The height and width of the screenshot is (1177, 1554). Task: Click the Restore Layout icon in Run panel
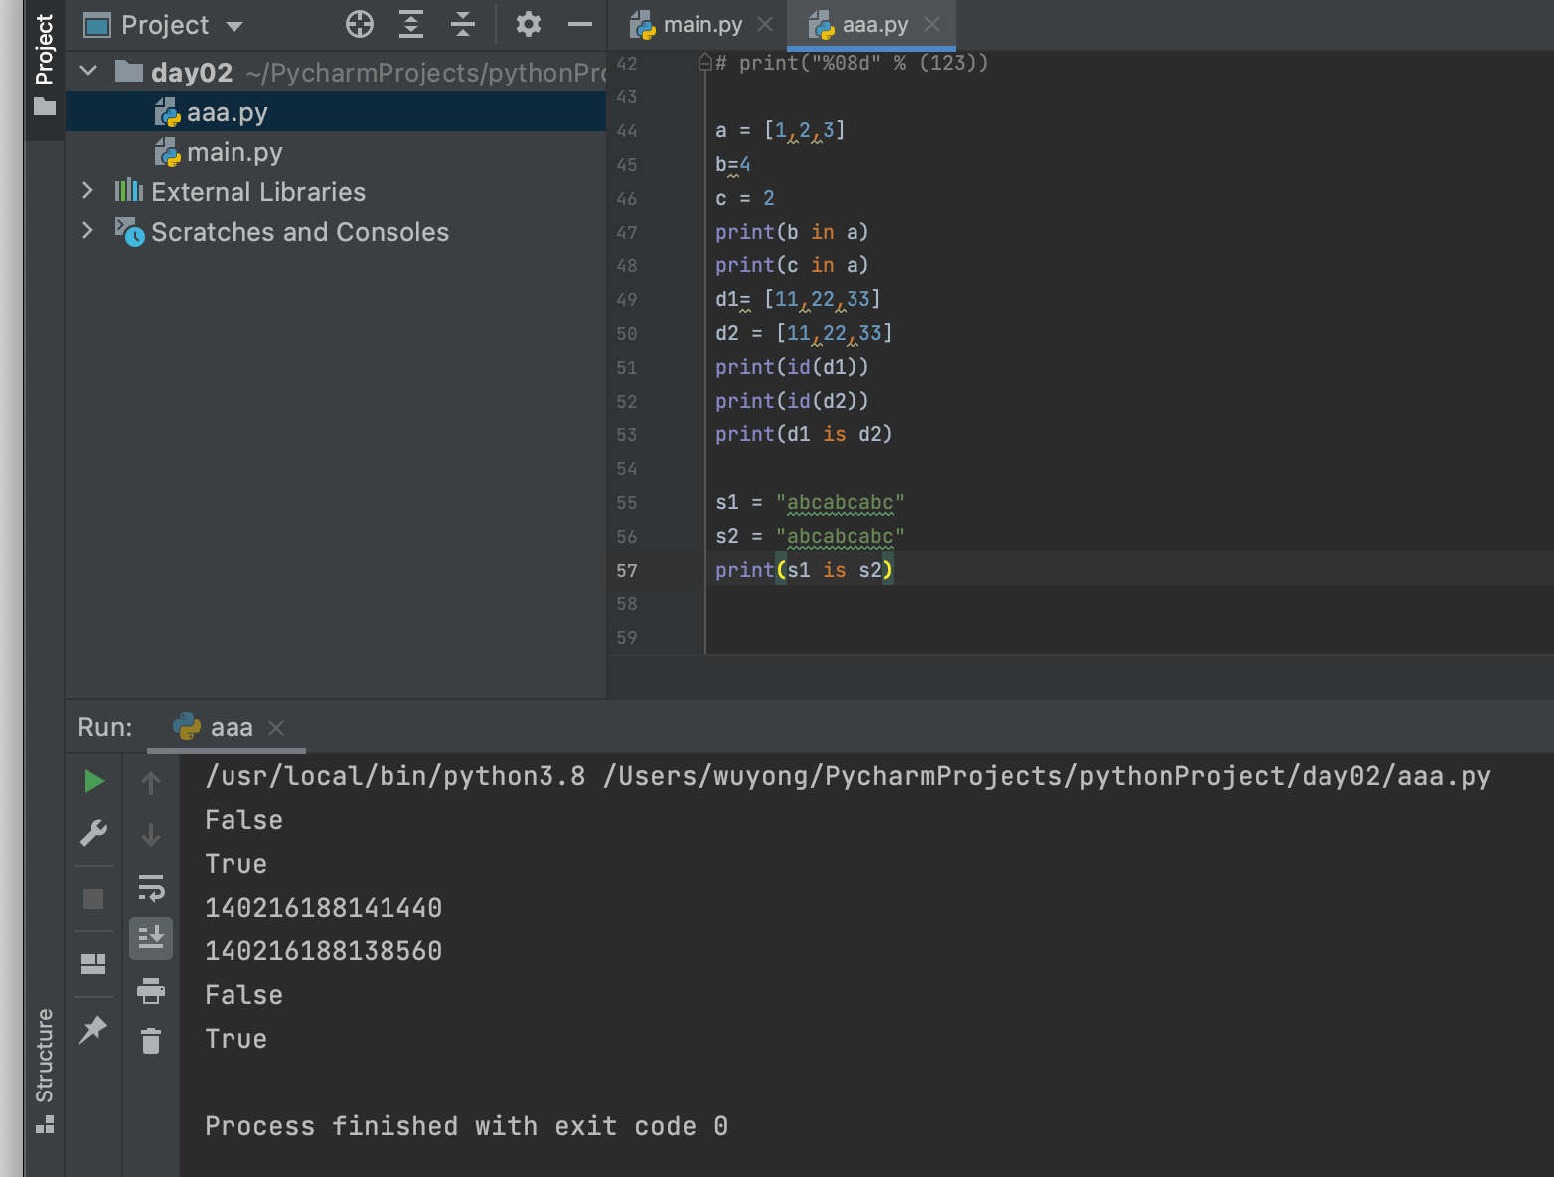[93, 964]
